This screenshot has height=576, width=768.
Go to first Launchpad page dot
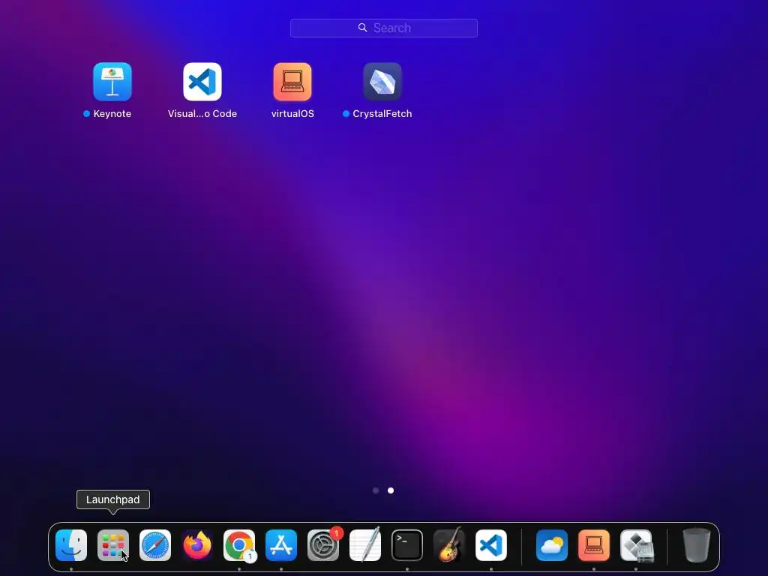376,490
